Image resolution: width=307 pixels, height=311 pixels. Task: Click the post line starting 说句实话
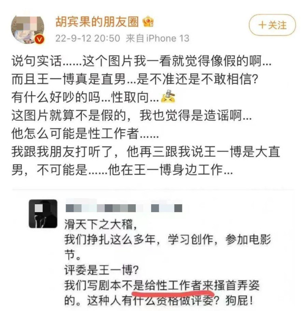(141, 61)
